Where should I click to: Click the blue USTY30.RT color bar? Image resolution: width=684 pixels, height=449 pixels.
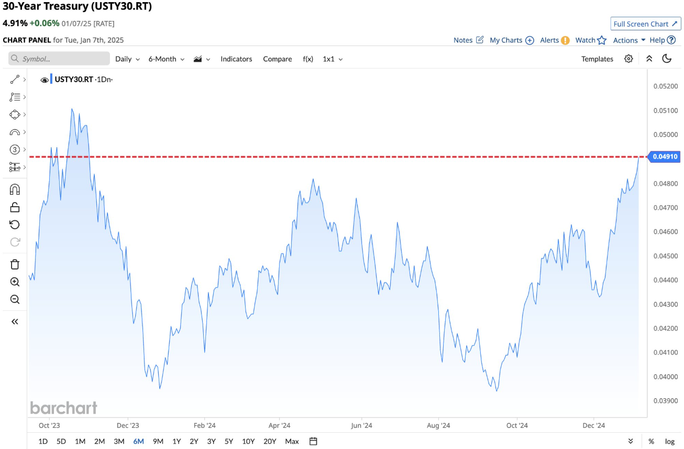51,80
